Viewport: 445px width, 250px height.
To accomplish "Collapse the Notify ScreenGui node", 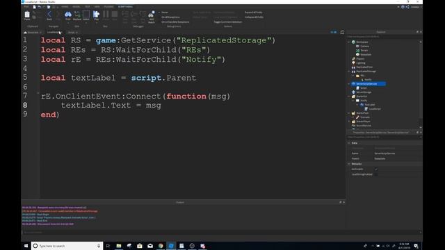I will point(353,101).
